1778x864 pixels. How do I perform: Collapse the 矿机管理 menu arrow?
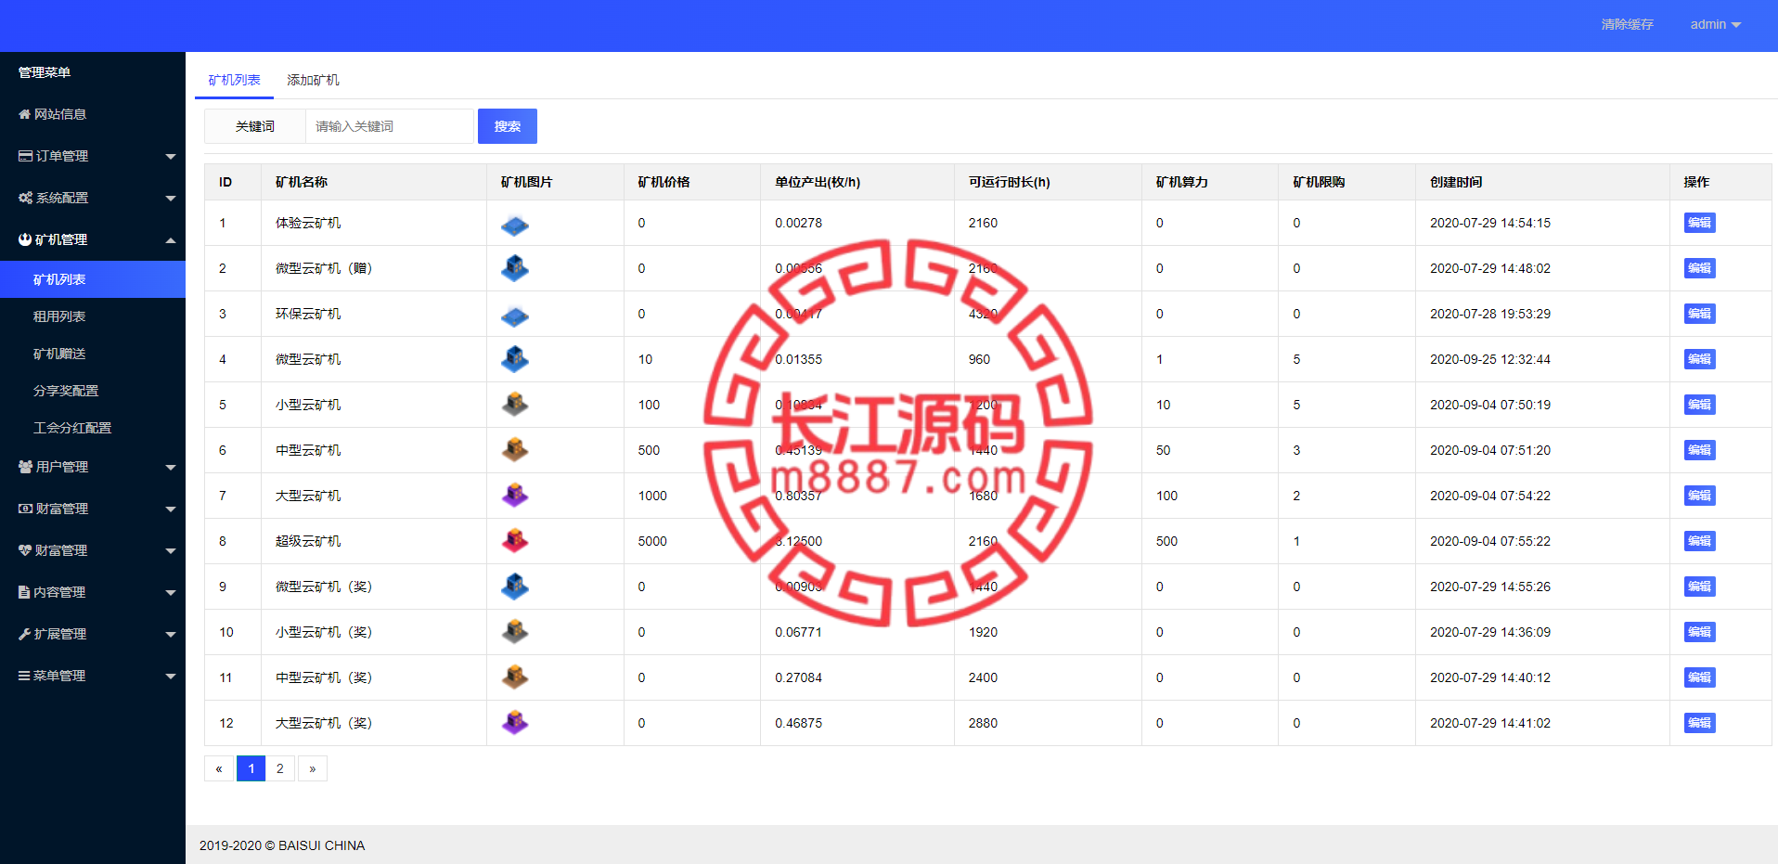click(x=171, y=240)
